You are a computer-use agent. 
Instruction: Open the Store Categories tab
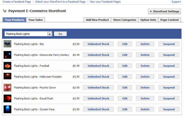tap(125, 20)
